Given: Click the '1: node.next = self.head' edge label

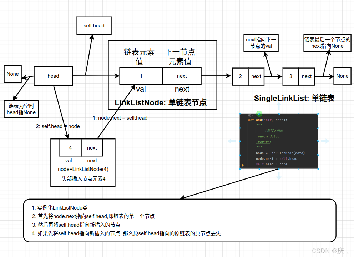Looking at the screenshot, I should click(120, 118).
